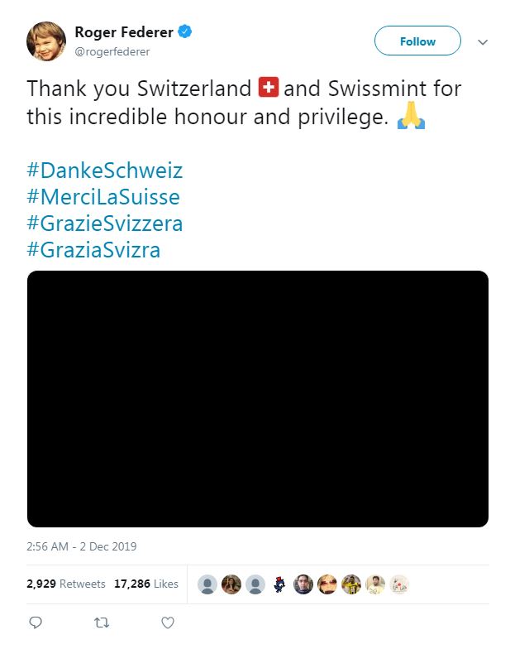Click the black embedded media thumbnail
The width and height of the screenshot is (510, 649).
coord(258,399)
